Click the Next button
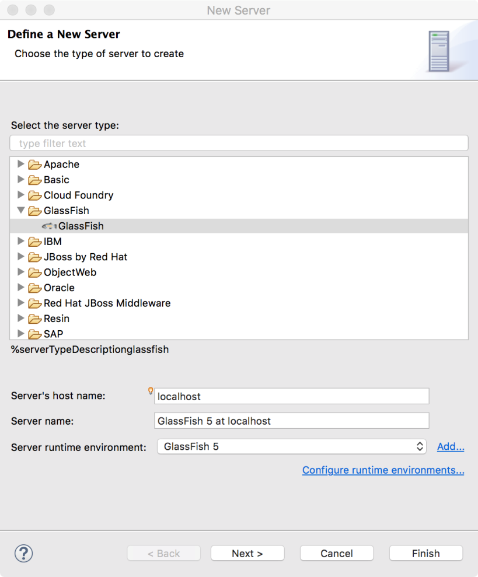Viewport: 478px width, 577px height. point(247,553)
